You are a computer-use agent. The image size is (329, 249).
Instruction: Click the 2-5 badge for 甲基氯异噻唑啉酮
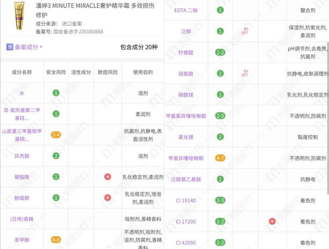pos(220,116)
